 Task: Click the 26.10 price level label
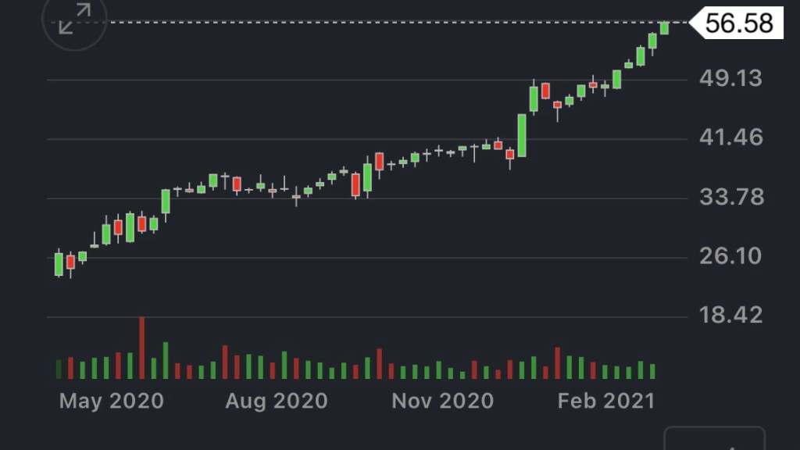point(731,256)
